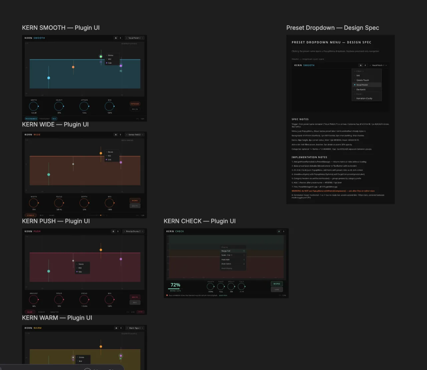Image resolution: width=427 pixels, height=370 pixels.
Task: Click the DEPTH knob in KERN SMOOTH
Action: (x=33, y=106)
